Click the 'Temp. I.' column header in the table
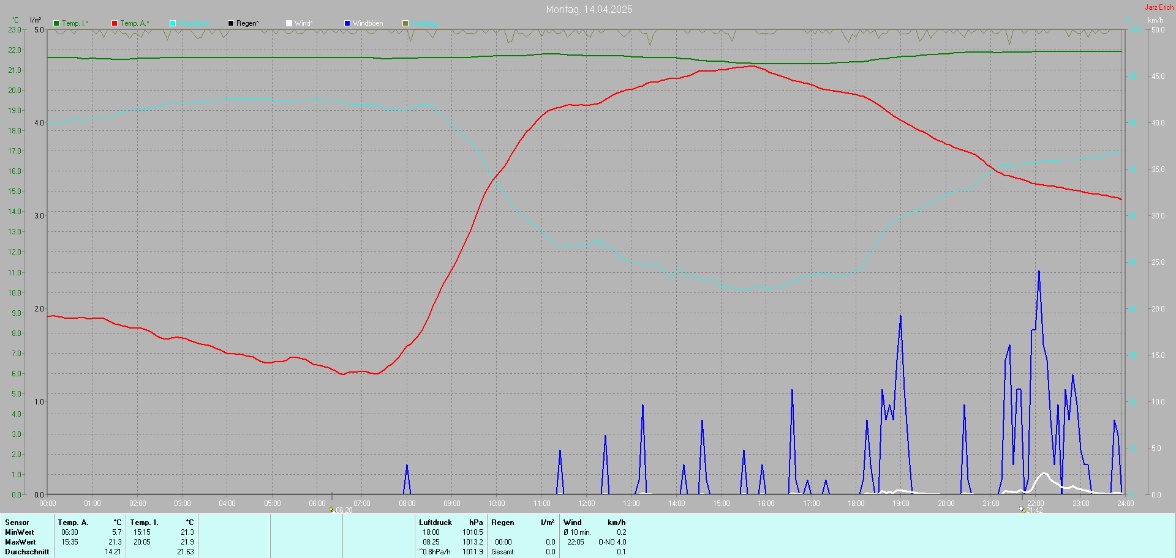Screen dimensions: 1176x558 click(144, 523)
